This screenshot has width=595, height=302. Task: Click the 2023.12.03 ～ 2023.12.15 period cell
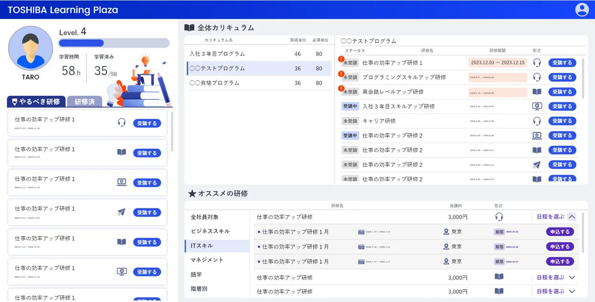(x=498, y=62)
